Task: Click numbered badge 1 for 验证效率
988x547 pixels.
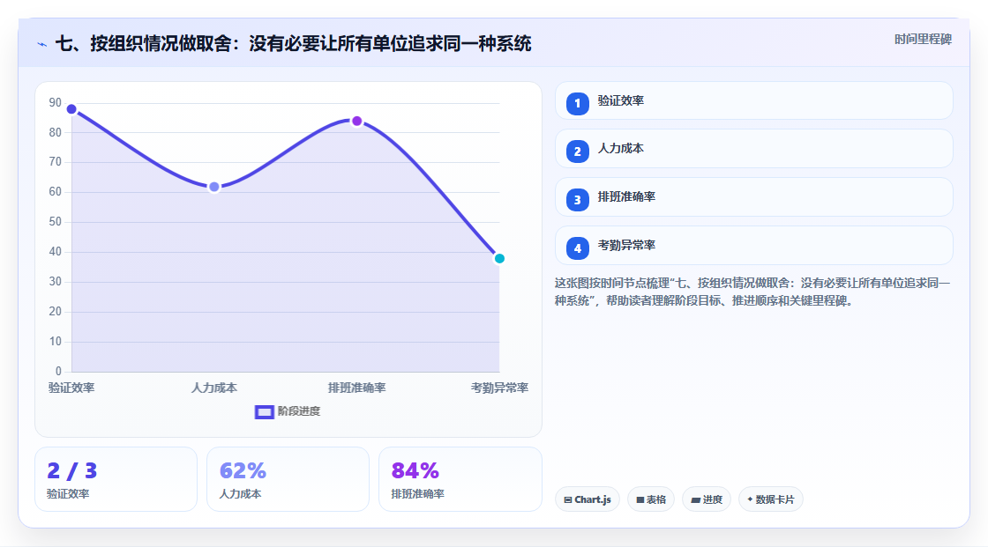Action: coord(577,104)
